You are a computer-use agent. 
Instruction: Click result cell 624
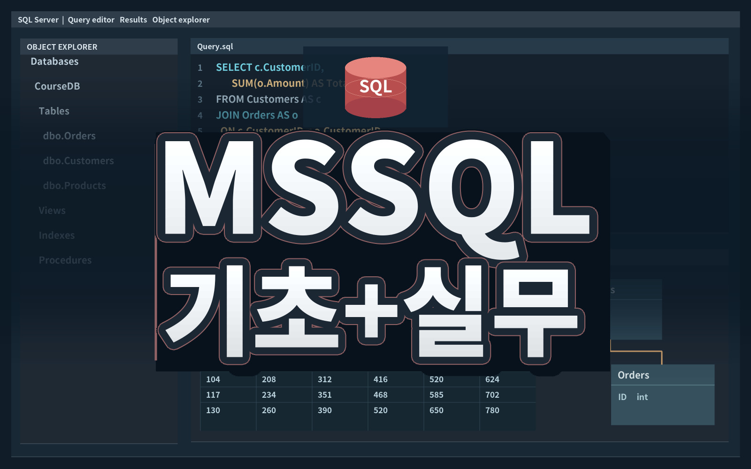coord(492,379)
